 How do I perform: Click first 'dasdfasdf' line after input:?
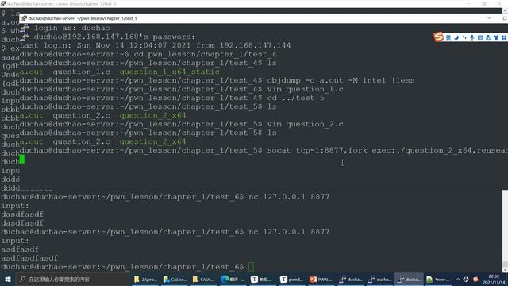click(x=22, y=214)
